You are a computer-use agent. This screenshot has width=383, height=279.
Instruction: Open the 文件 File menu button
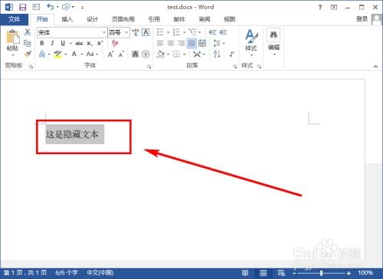pyautogui.click(x=14, y=19)
